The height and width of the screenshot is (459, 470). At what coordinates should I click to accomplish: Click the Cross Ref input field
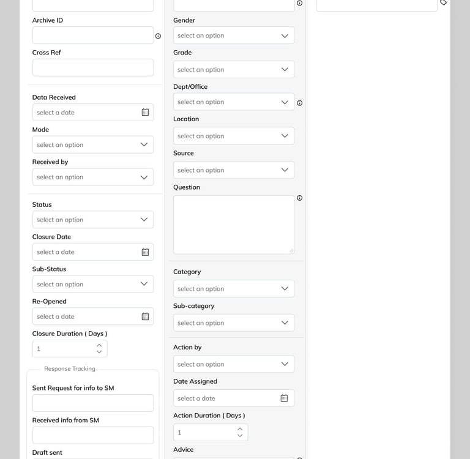[x=93, y=68]
